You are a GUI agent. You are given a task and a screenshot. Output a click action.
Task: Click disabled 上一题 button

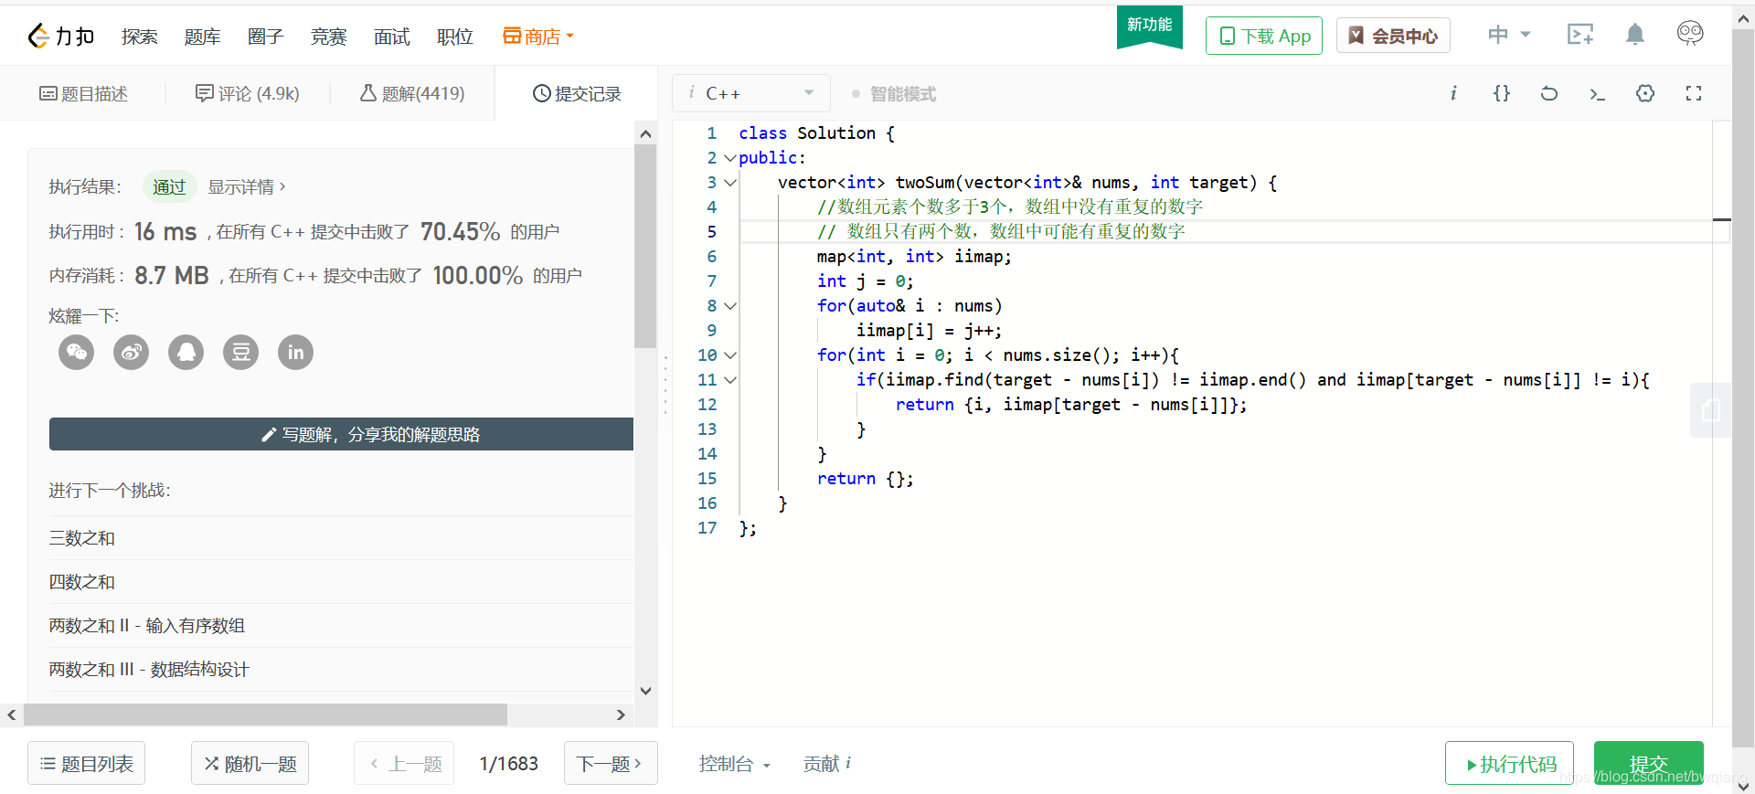[x=404, y=763]
